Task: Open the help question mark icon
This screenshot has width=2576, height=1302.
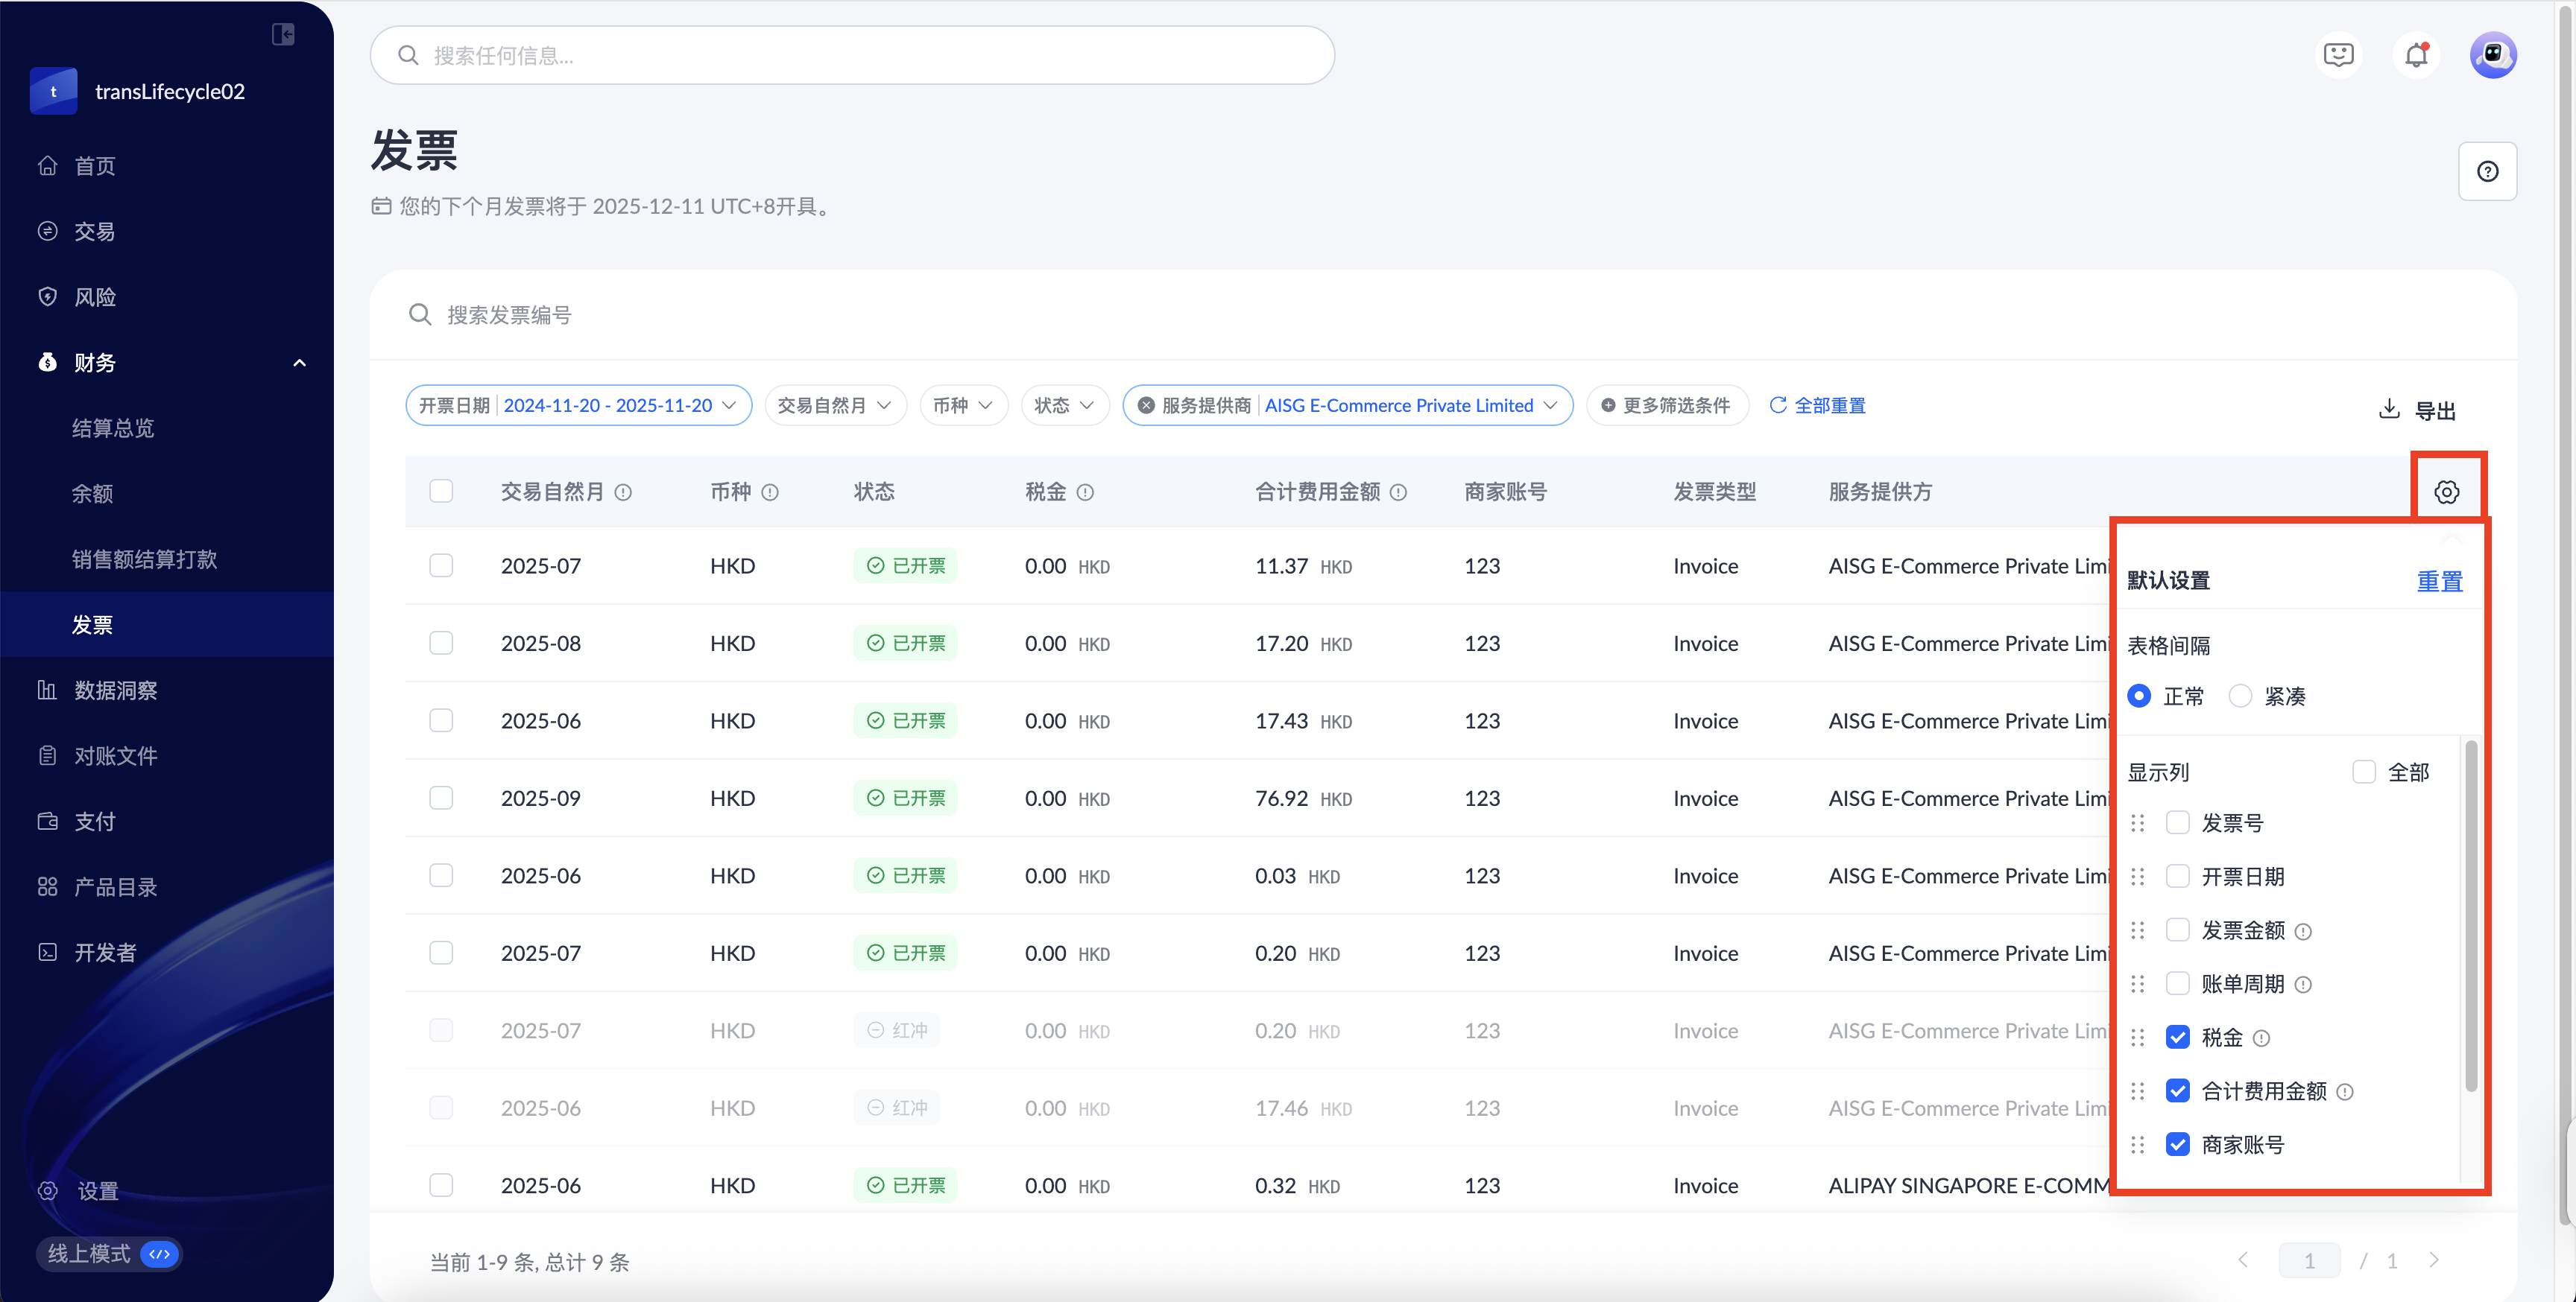Action: point(2487,172)
